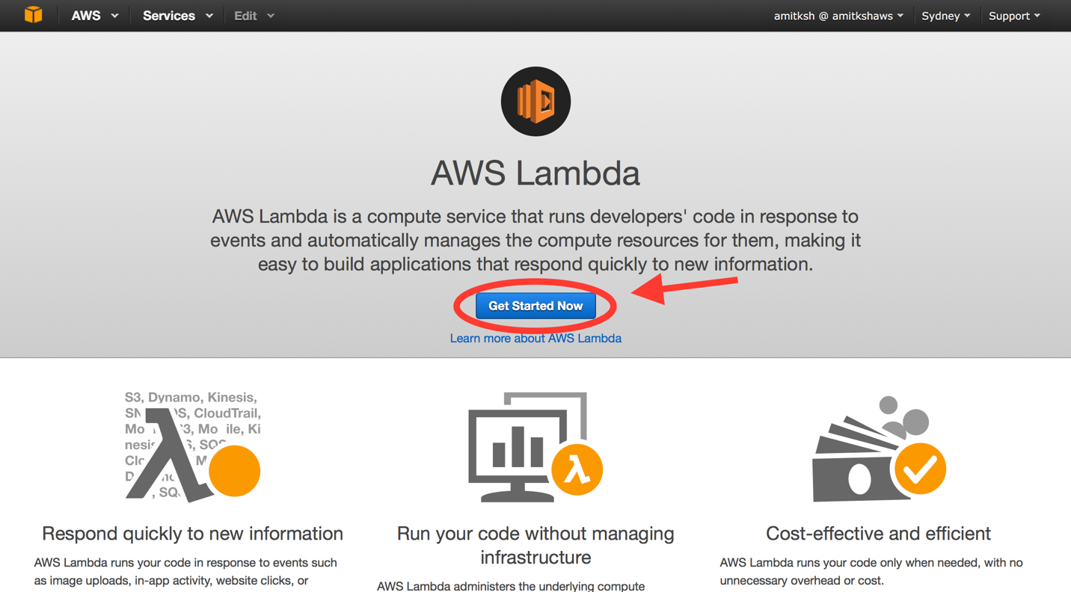Click the AWS cube home icon
The width and height of the screenshot is (1071, 592).
click(x=32, y=15)
